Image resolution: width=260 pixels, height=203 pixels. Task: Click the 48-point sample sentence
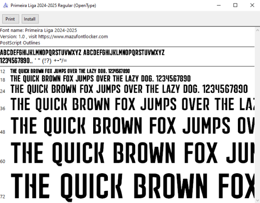(132, 126)
